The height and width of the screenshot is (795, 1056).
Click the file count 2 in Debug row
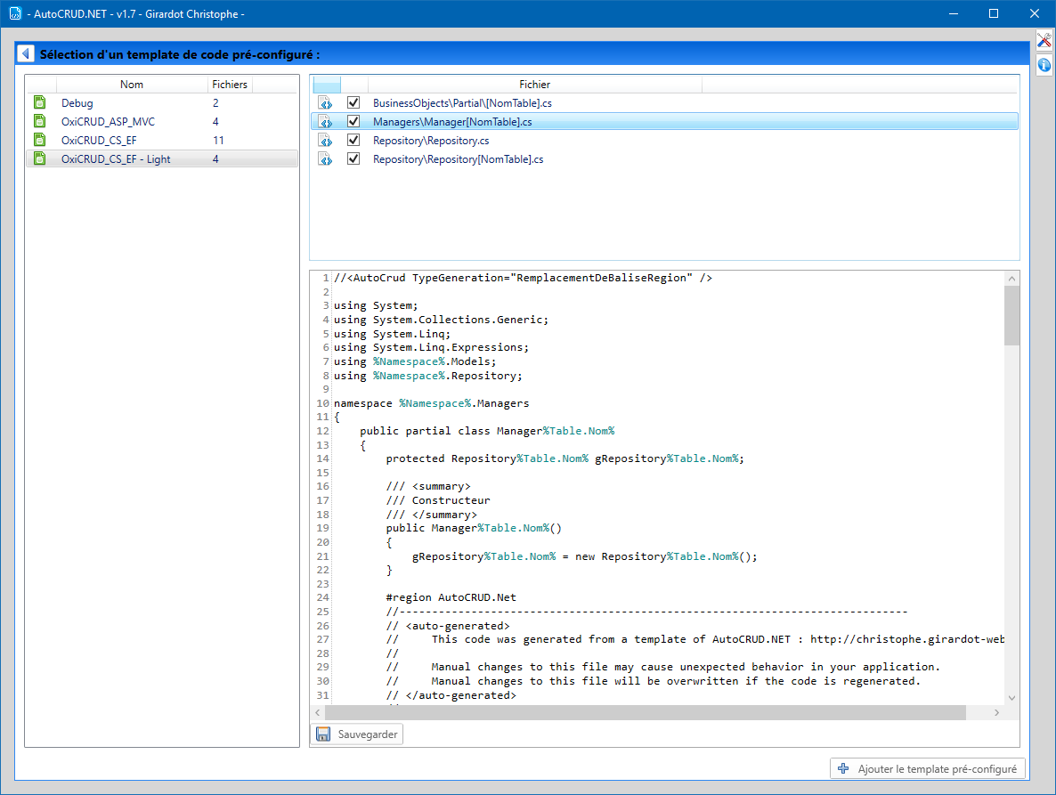pos(215,103)
